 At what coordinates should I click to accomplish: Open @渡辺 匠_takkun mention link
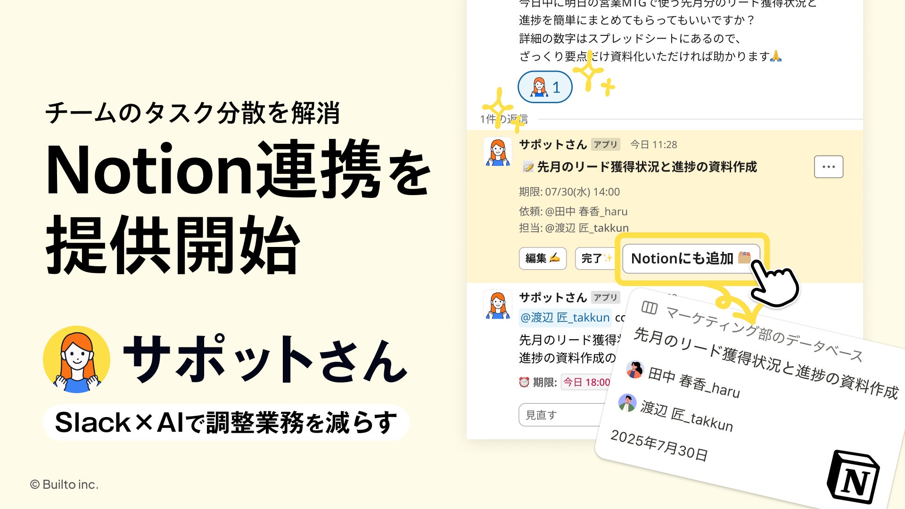tap(565, 318)
